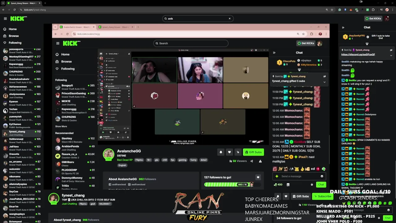The height and width of the screenshot is (223, 396).
Task: Select the VALORANT tag under fynest_chang
Action: 105,204
